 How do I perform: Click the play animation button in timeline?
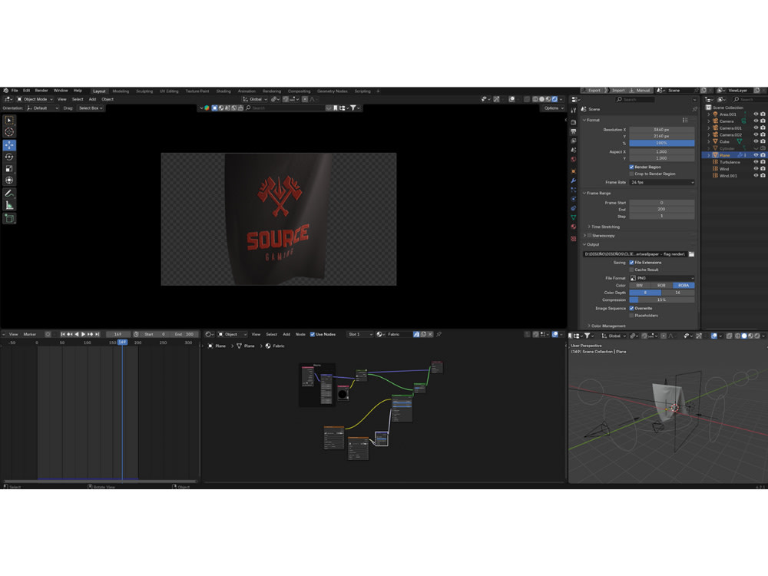click(x=83, y=334)
